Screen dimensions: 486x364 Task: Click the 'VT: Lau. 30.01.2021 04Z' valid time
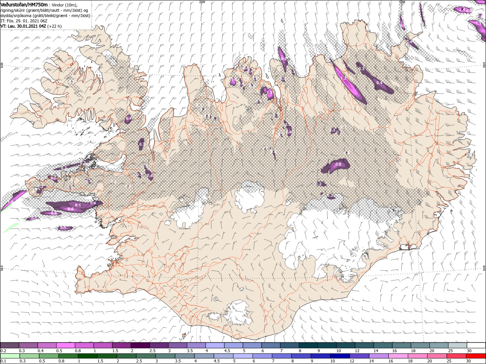pos(23,26)
